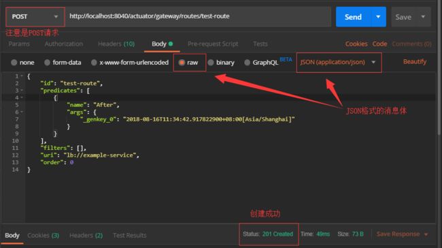Open the POST method dropdown
The width and height of the screenshot is (442, 248).
(x=35, y=16)
